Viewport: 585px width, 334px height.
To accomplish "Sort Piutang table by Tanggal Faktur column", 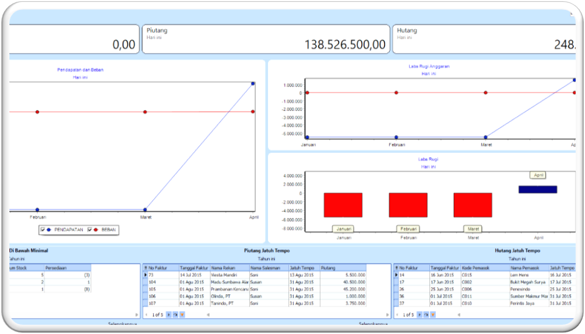I will point(195,268).
